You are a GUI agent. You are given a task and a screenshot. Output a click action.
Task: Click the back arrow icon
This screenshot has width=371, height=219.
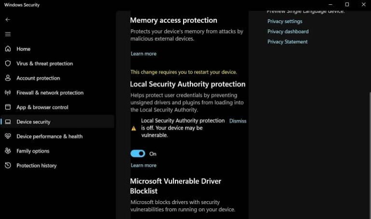[x=7, y=20]
